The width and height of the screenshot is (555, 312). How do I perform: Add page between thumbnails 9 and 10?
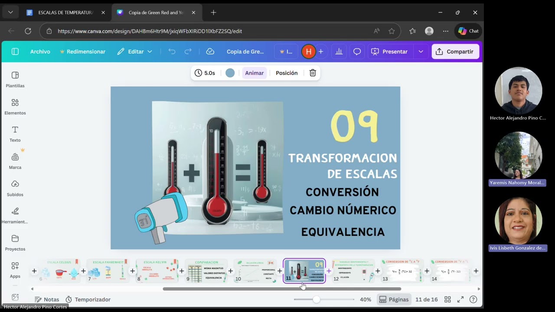point(231,271)
